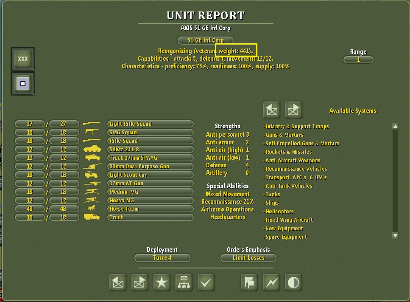Click the zigzag line graph icon
The height and width of the screenshot is (302, 410).
[271, 282]
